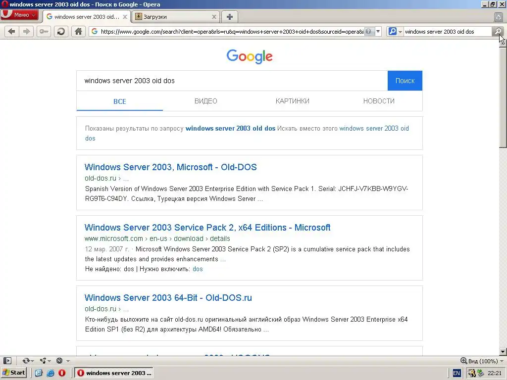507x380 pixels.
Task: Open the closed tabs trash icon
Action: (x=498, y=17)
